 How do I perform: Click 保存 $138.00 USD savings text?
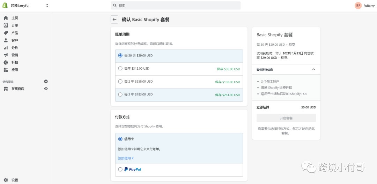pyautogui.click(x=228, y=82)
